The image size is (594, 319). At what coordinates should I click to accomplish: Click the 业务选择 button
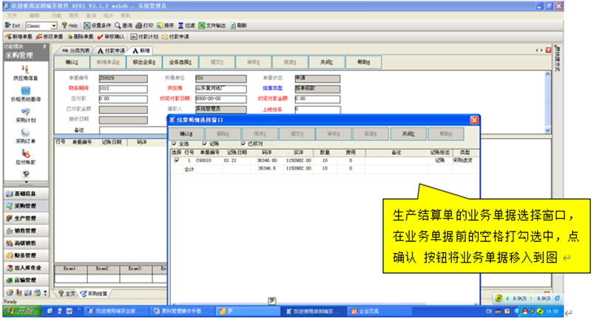tap(181, 62)
